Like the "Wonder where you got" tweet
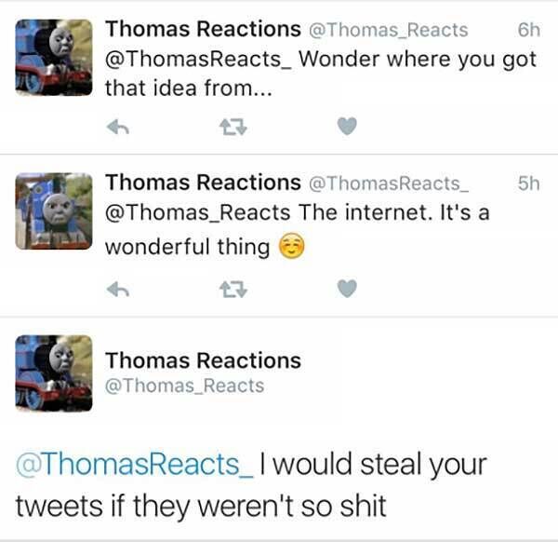 point(346,127)
